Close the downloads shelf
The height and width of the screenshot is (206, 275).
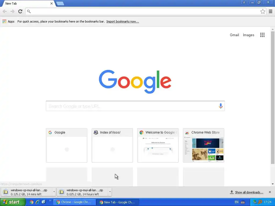tap(270, 192)
